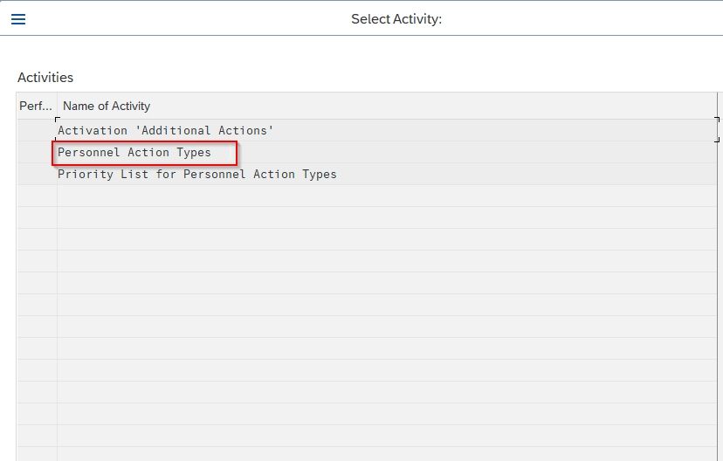Click the Name of Activity column header
The image size is (723, 461).
107,106
